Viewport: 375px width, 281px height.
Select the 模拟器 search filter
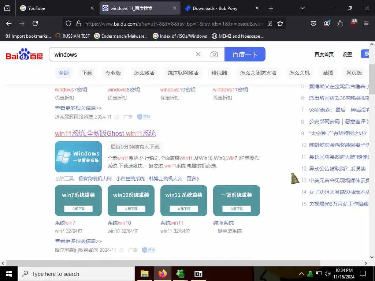pos(219,73)
